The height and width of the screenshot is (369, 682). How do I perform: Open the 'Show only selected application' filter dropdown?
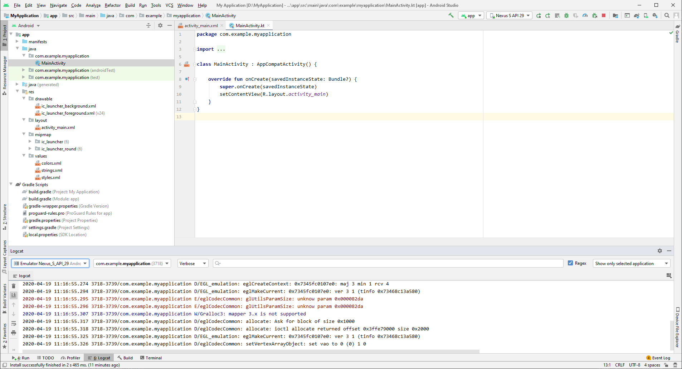631,263
